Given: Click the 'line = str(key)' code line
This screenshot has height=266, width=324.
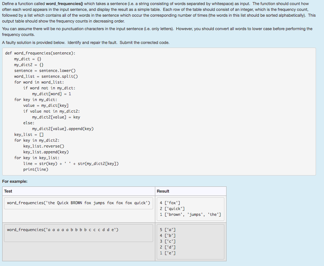Looking at the screenshot, I should point(71,164).
